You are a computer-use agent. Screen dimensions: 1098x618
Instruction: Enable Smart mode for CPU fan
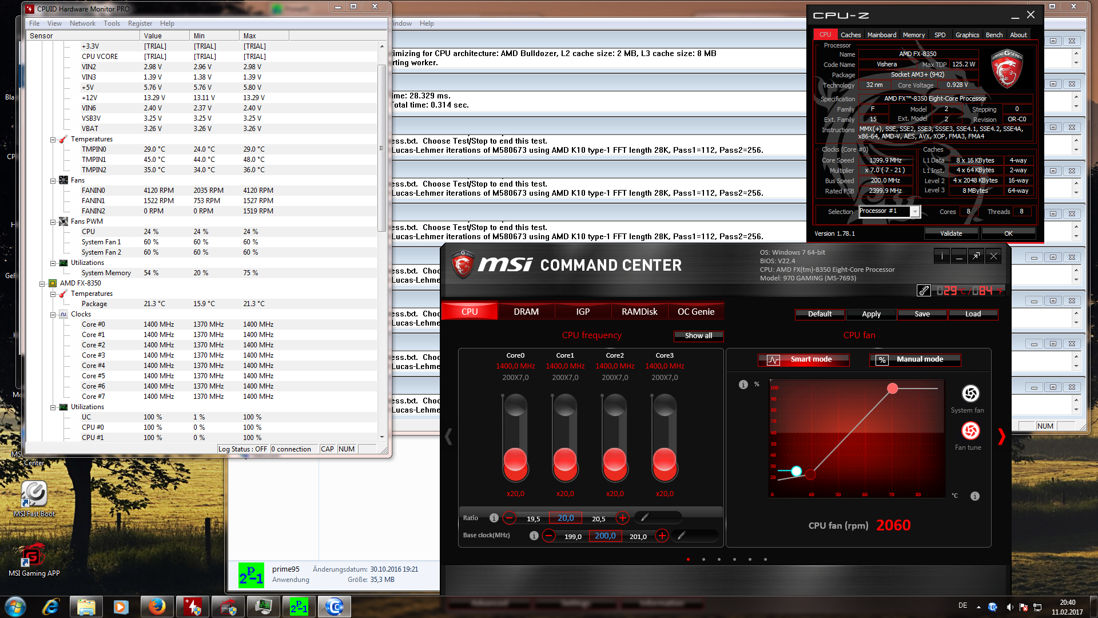(x=803, y=359)
